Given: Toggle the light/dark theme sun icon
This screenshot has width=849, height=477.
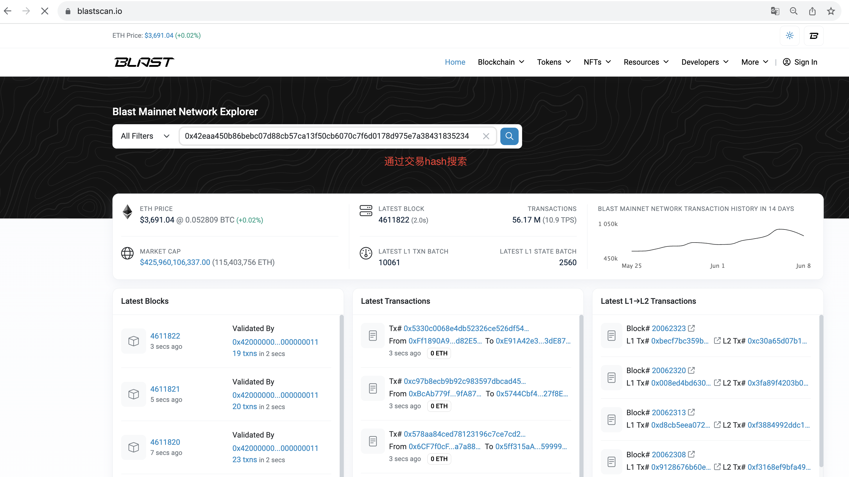Looking at the screenshot, I should pyautogui.click(x=789, y=36).
